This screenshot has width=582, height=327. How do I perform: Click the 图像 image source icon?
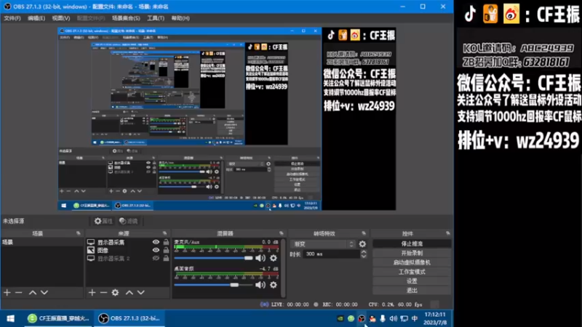[x=91, y=250]
